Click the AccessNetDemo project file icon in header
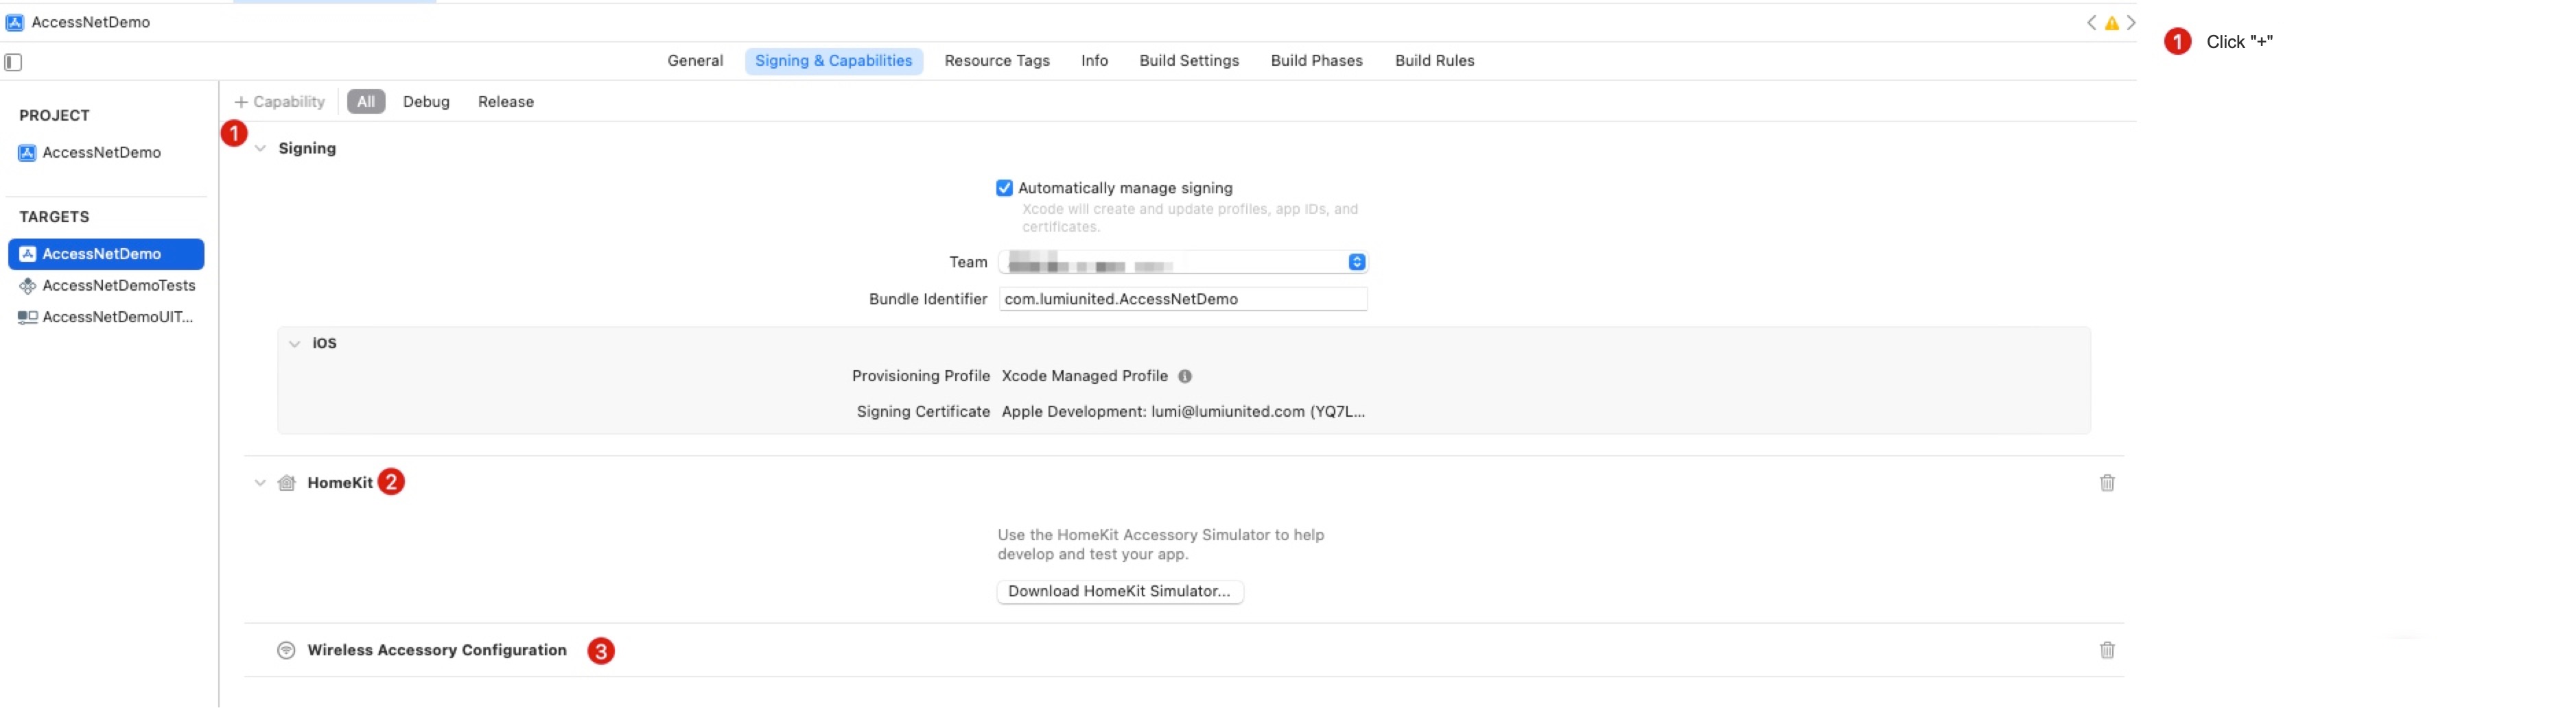This screenshot has width=2576, height=717. click(15, 22)
